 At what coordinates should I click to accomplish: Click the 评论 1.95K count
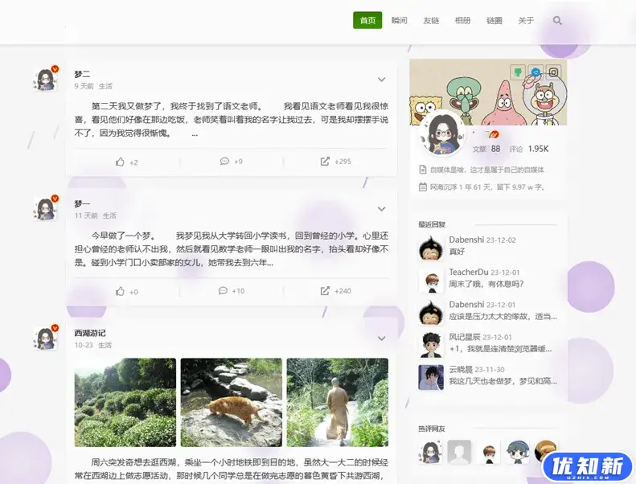pyautogui.click(x=529, y=149)
